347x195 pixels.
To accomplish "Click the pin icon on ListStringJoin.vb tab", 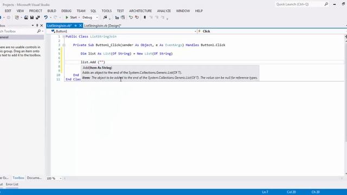I will point(75,25).
